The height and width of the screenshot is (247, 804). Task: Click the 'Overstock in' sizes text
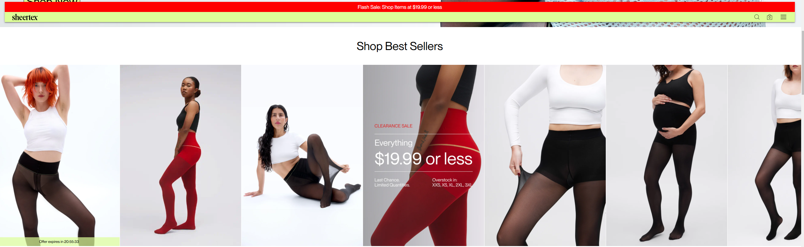[452, 182]
